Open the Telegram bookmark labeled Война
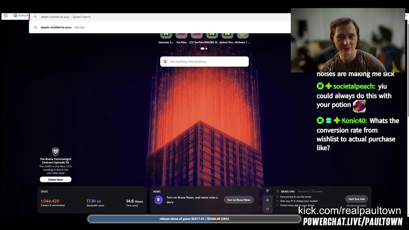This screenshot has width=409, height=230. 21,16
